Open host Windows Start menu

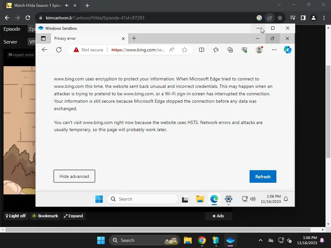(x=101, y=240)
